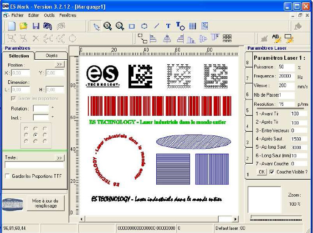
Task: Toggle Garder les proportions checkbox
Action: [13, 98]
